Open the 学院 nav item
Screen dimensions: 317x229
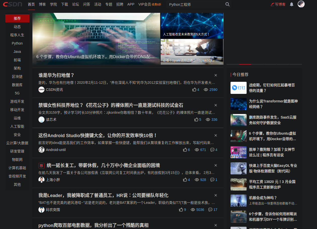click(54, 4)
